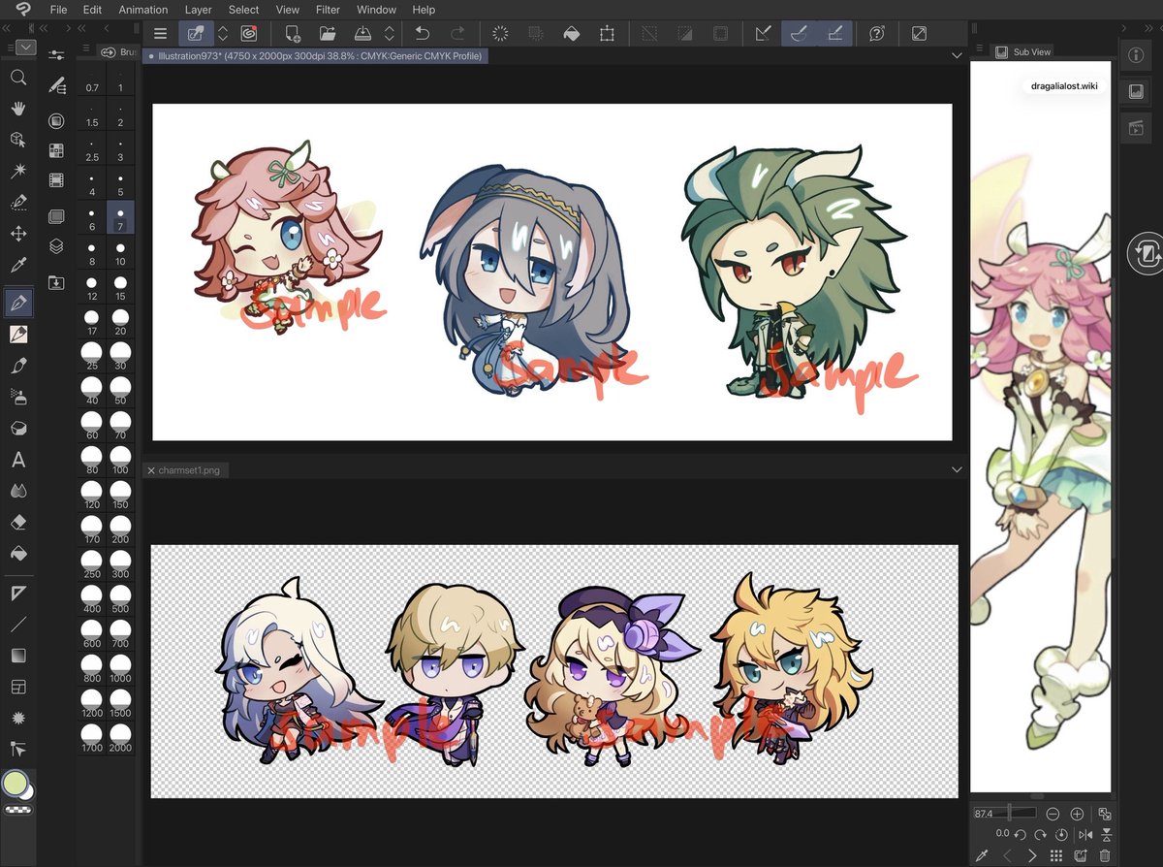Click the main drawing color swatch
1163x867 pixels.
click(x=15, y=783)
